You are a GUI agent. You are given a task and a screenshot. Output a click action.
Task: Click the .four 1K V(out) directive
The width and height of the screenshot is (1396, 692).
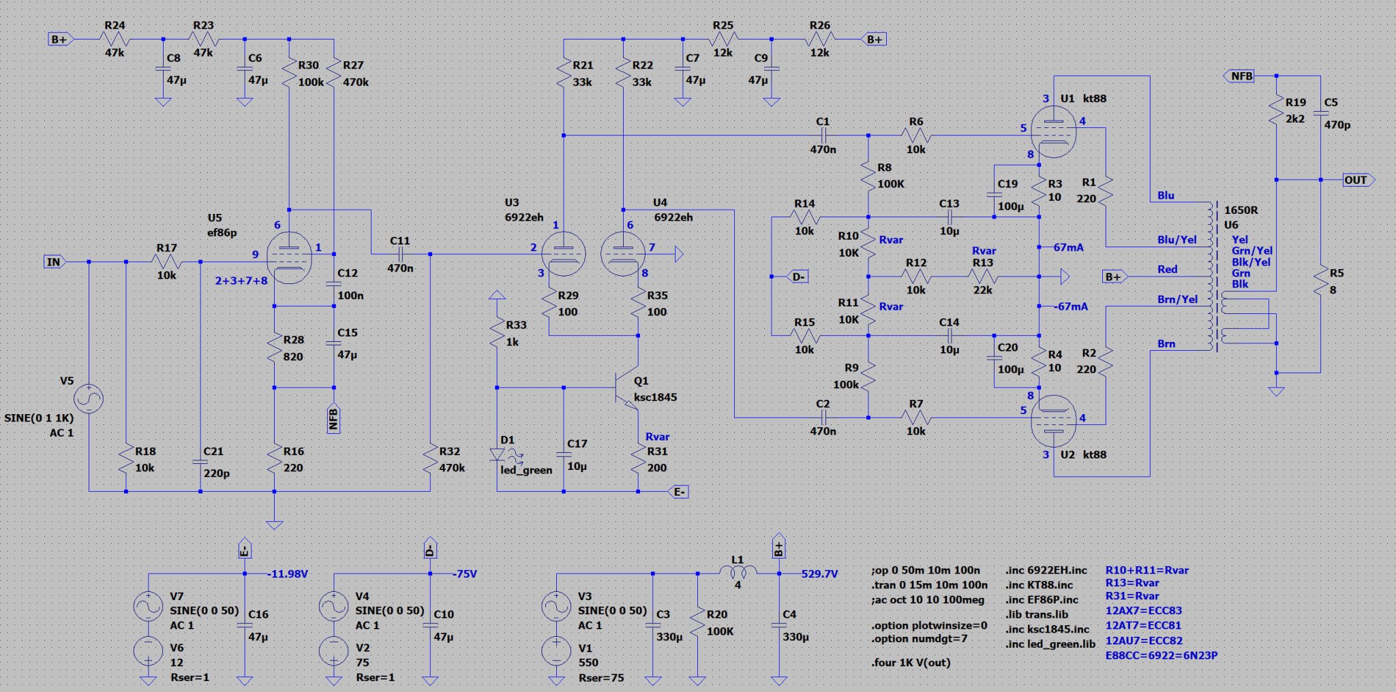tap(911, 662)
